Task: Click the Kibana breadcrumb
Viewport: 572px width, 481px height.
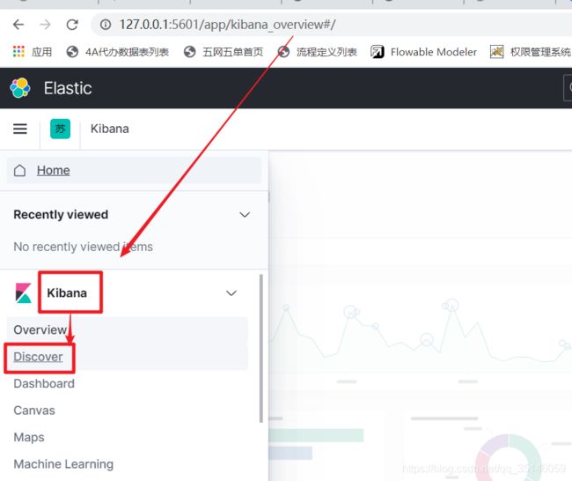Action: point(110,129)
